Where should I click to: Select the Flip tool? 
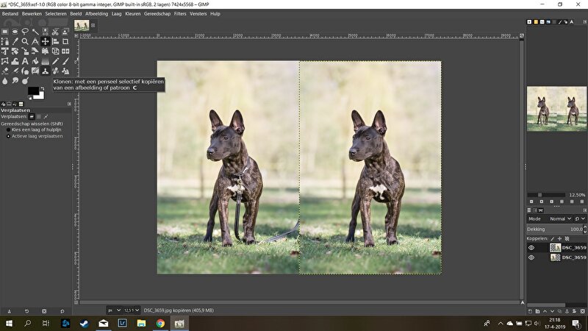(x=65, y=51)
